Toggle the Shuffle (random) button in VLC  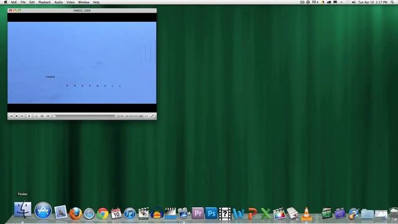point(48,116)
